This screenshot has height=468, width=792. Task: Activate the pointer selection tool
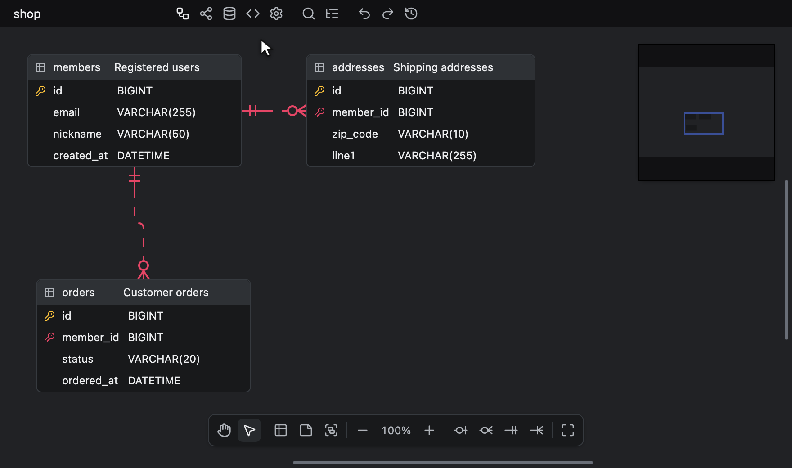pyautogui.click(x=249, y=430)
